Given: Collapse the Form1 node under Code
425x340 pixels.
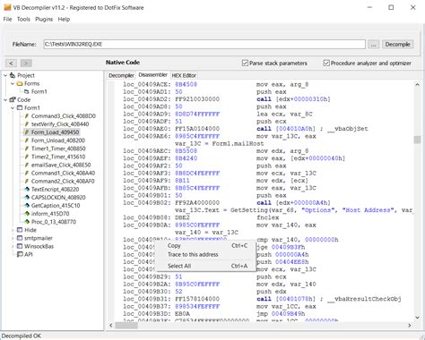Looking at the screenshot, I should [x=13, y=107].
